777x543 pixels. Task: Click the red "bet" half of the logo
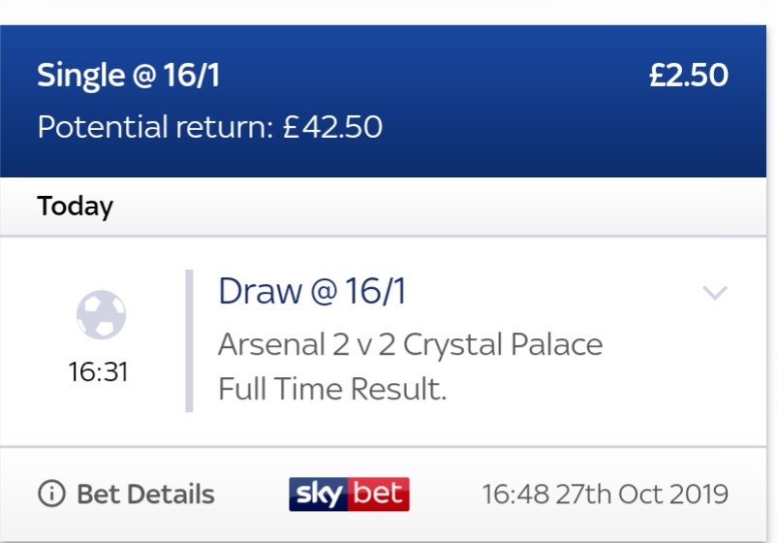pyautogui.click(x=379, y=494)
